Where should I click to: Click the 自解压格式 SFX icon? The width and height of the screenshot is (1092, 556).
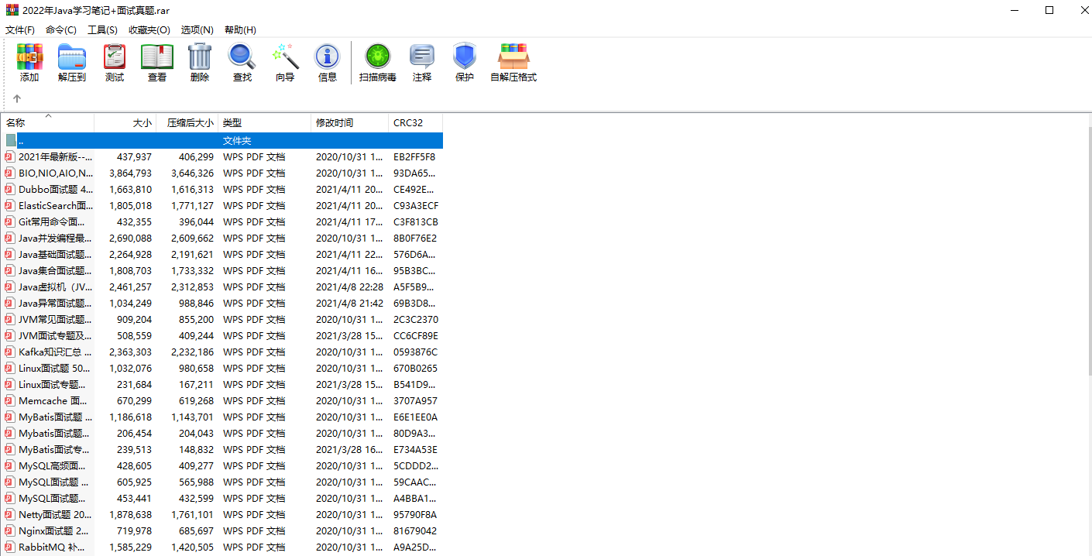point(513,57)
